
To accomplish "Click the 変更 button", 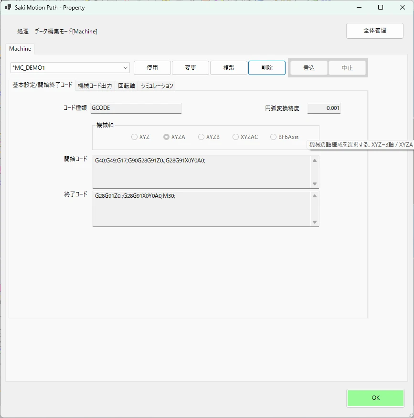I will click(191, 68).
